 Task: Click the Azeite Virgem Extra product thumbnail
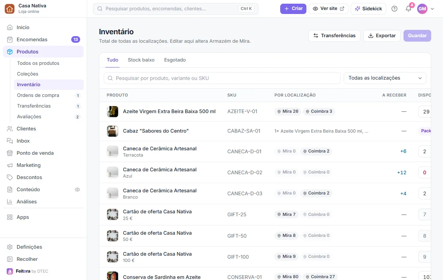(113, 112)
